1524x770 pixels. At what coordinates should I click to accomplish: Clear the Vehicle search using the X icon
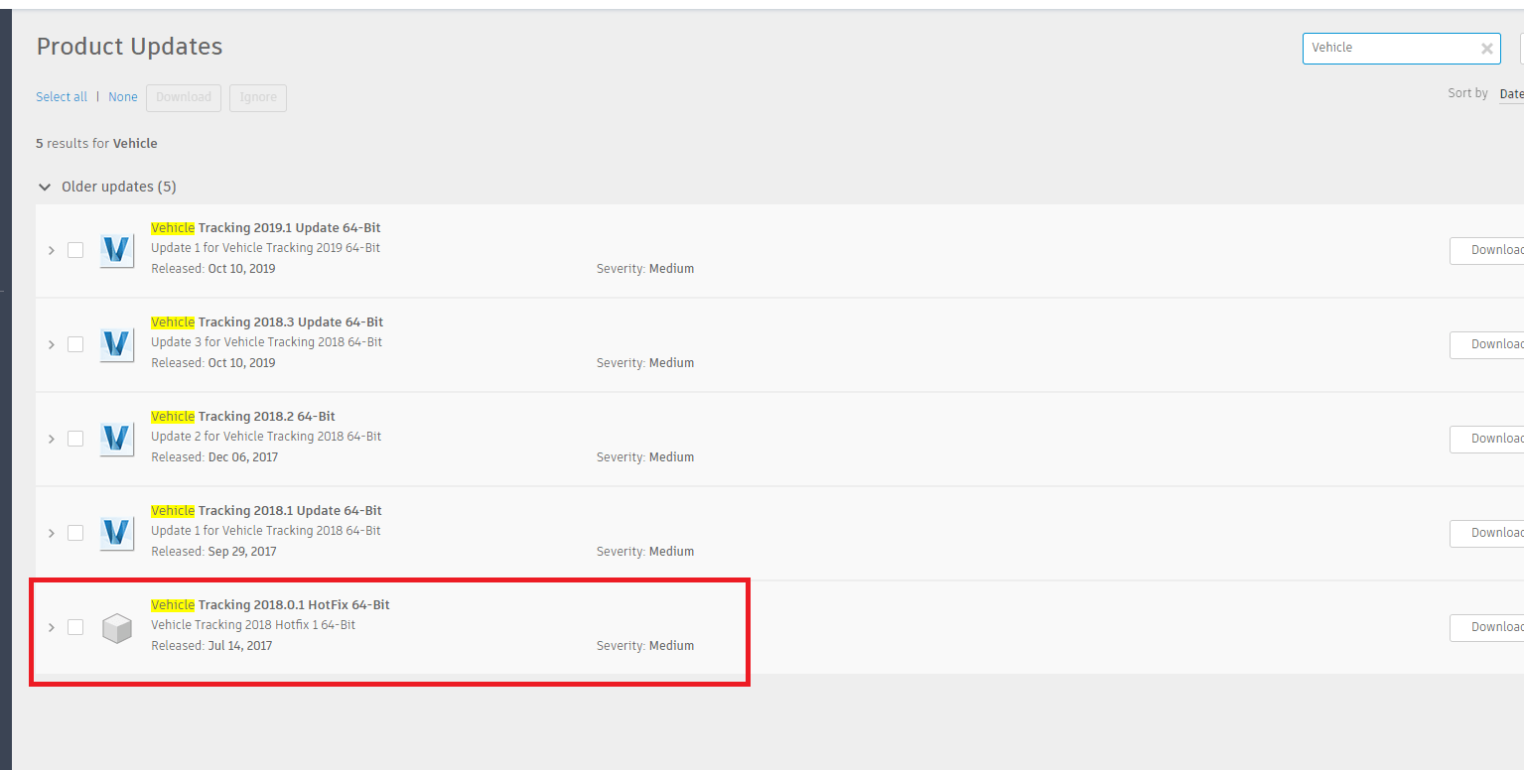point(1486,48)
